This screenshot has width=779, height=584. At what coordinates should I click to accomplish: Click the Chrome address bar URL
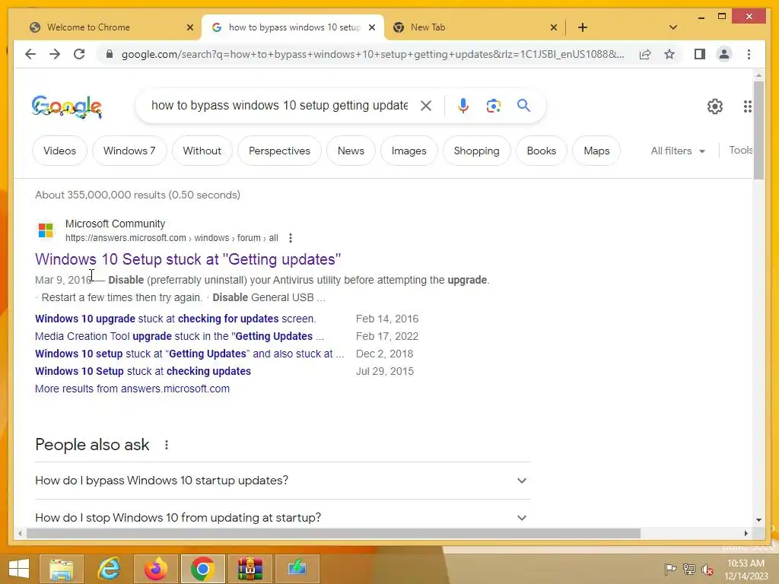373,54
